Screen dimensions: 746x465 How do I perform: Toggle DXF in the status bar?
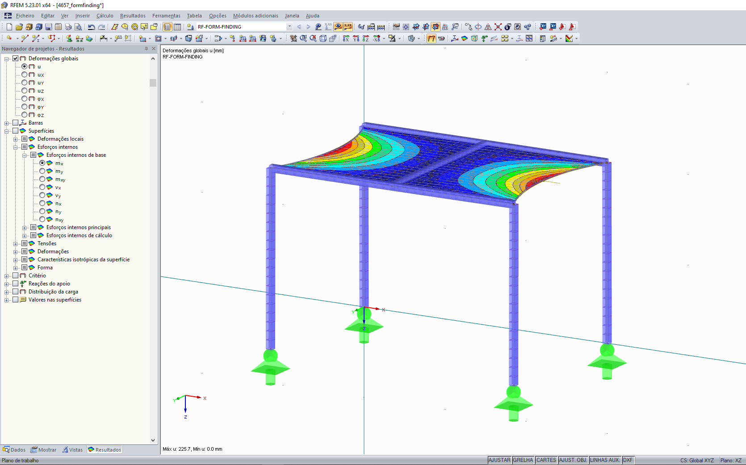pos(628,460)
